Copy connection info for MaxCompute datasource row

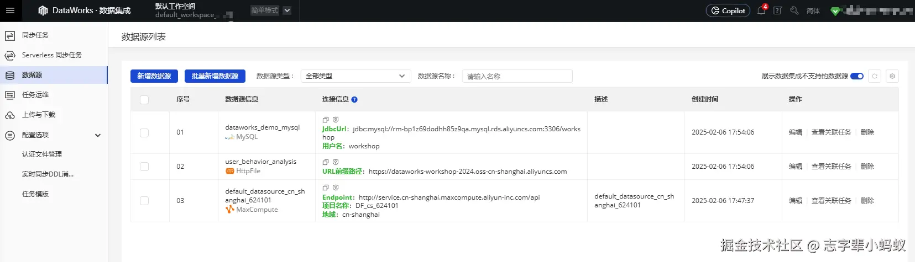point(326,188)
